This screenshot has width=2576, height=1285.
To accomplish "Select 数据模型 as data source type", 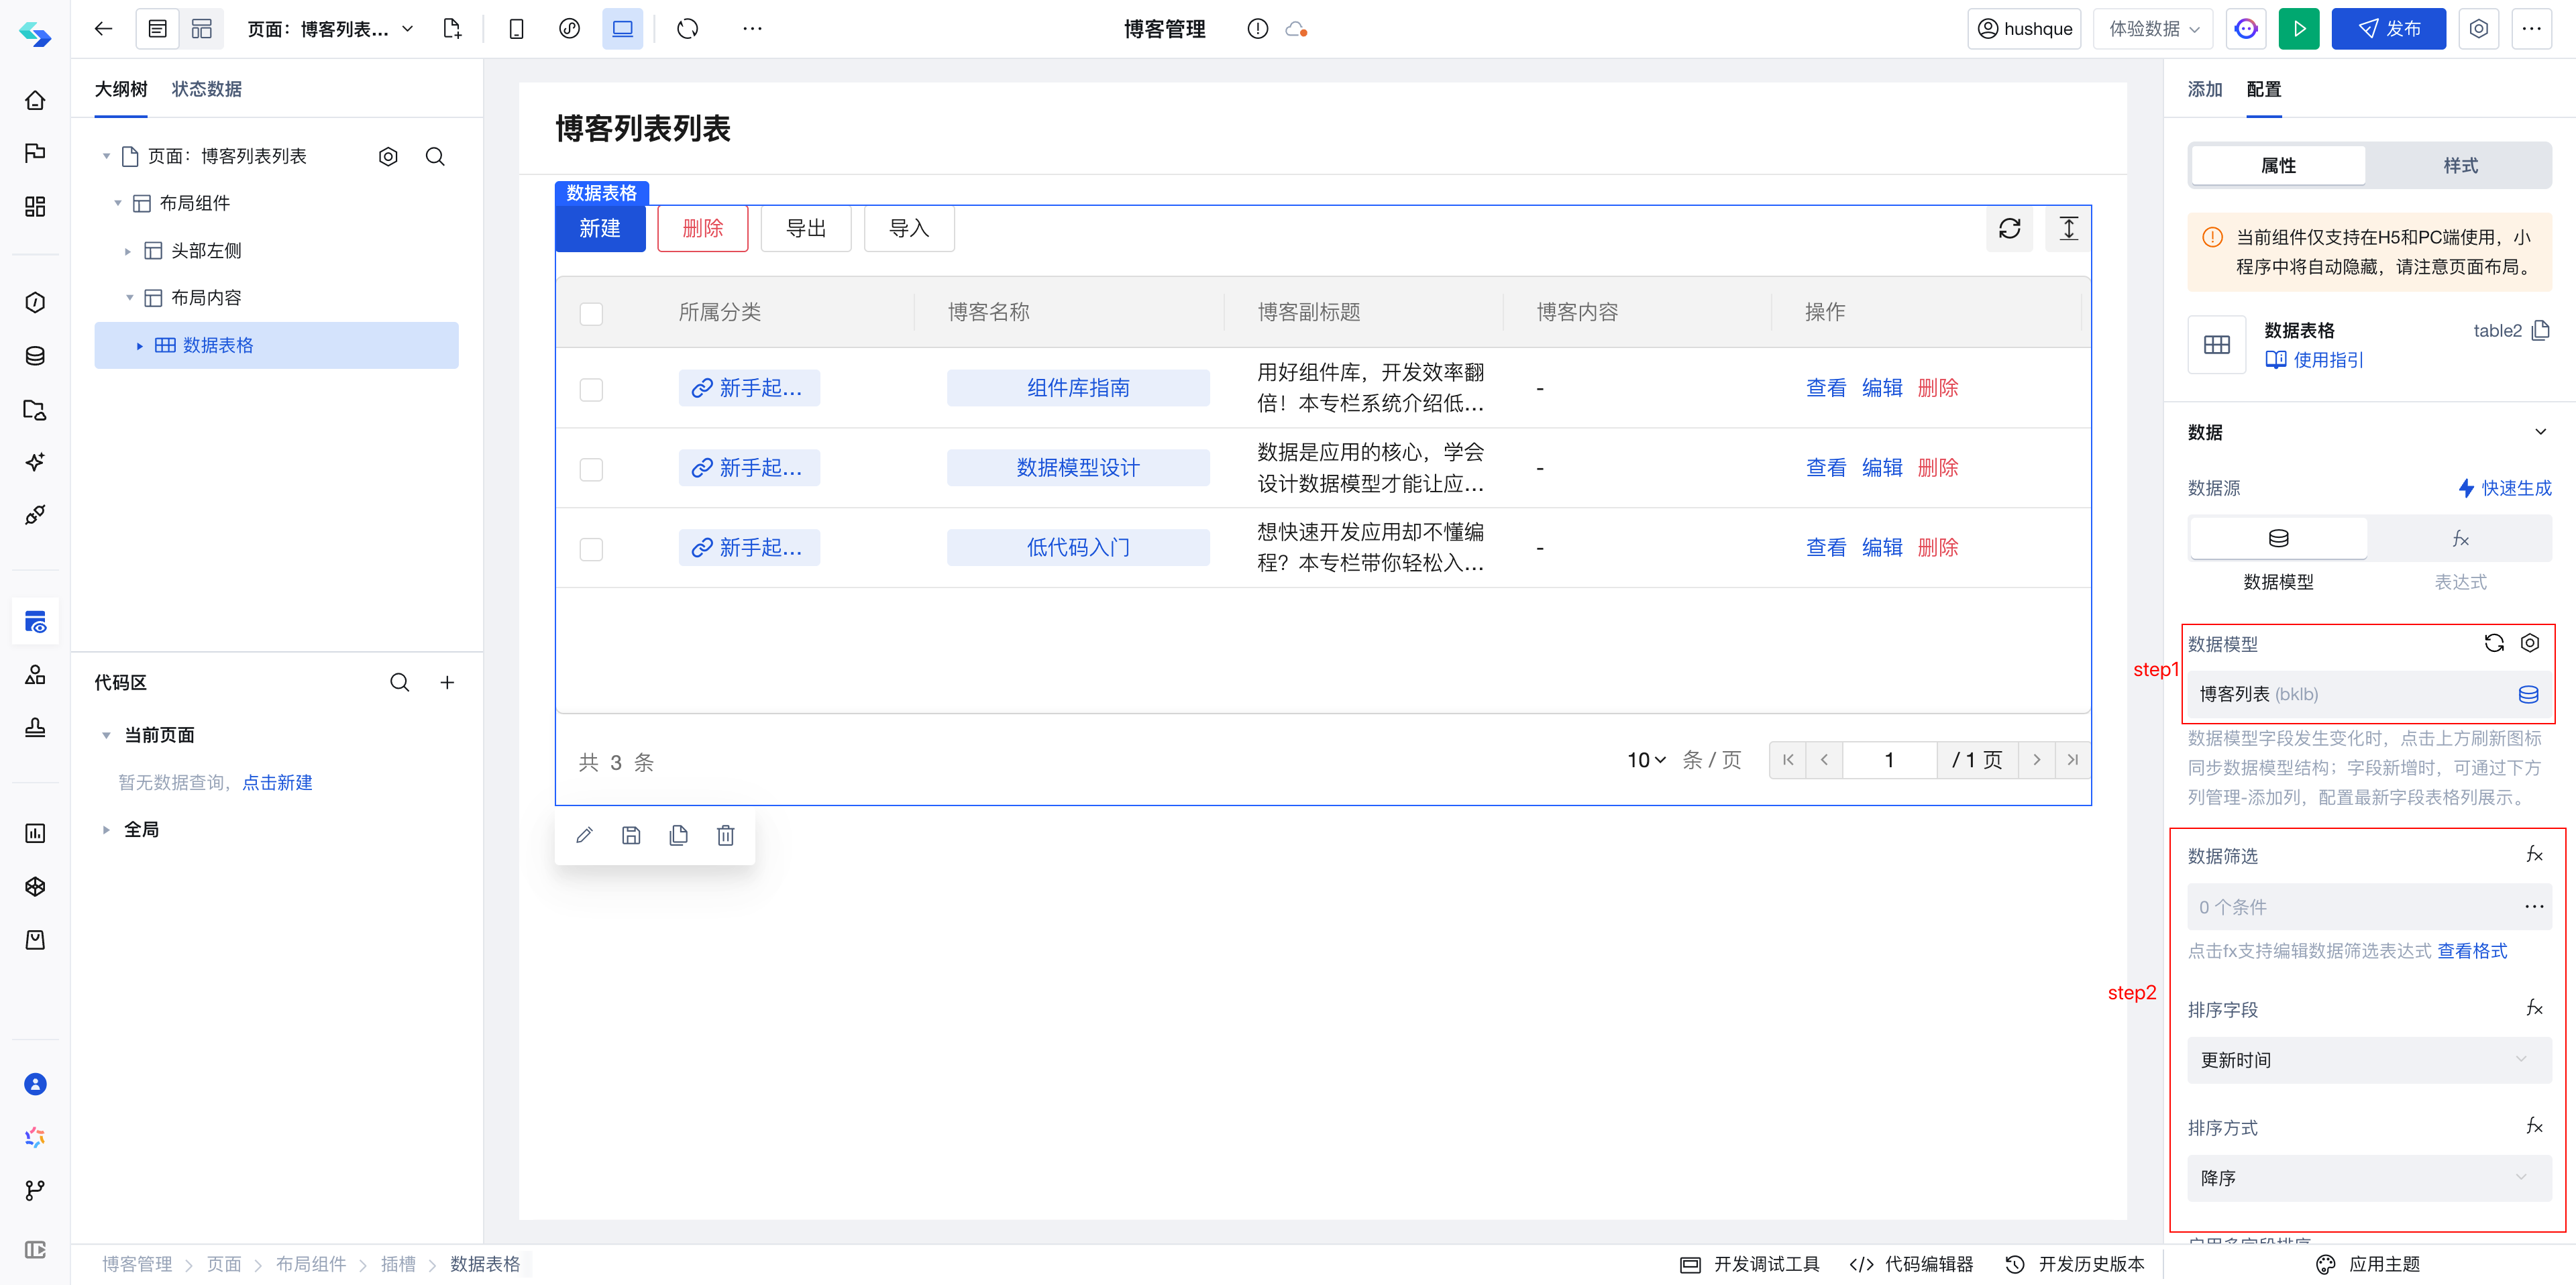I will [2278, 539].
